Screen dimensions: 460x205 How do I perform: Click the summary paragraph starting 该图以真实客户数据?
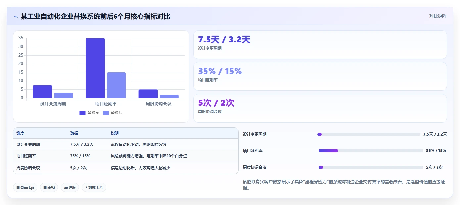[x=344, y=185]
